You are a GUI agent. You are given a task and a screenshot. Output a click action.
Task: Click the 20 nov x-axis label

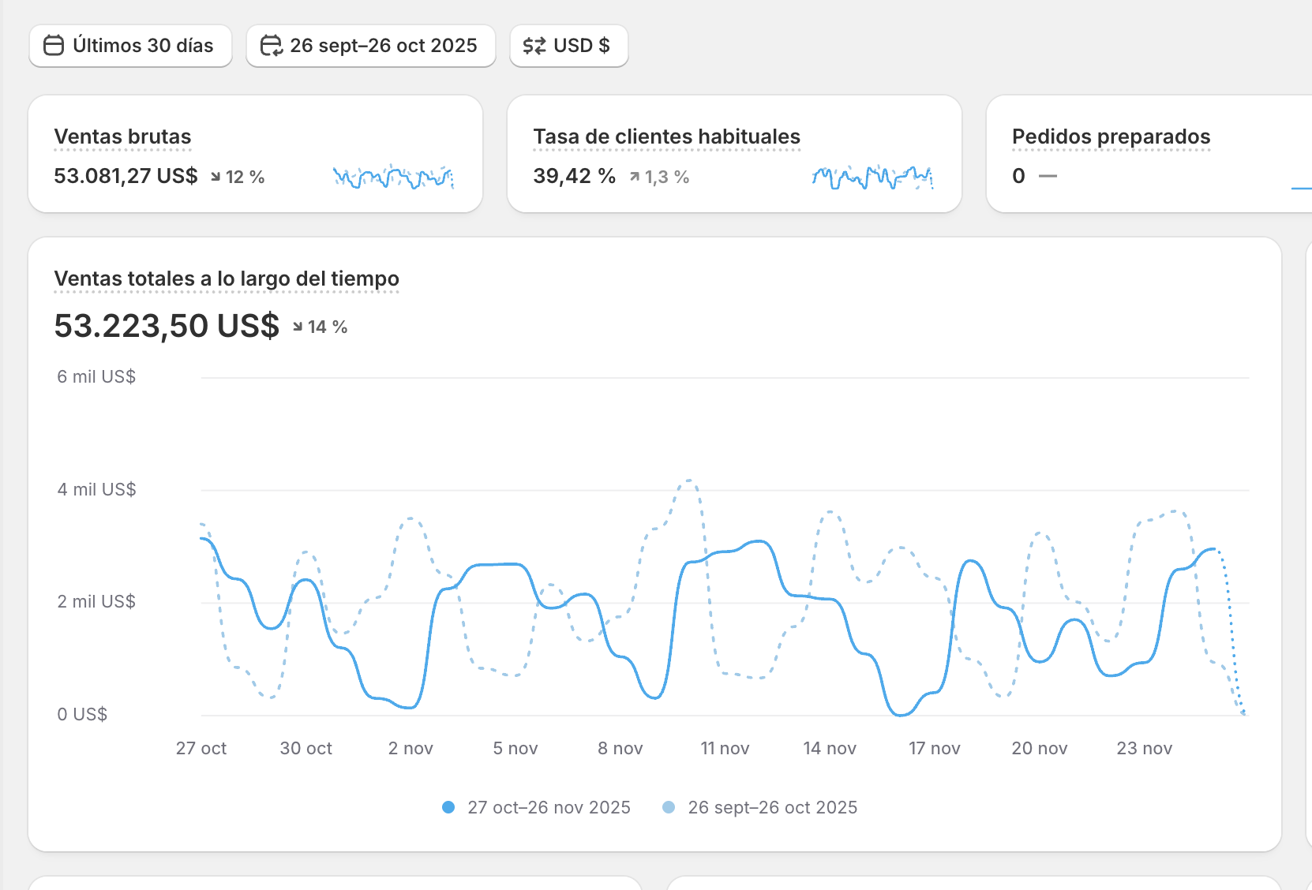(x=1040, y=748)
